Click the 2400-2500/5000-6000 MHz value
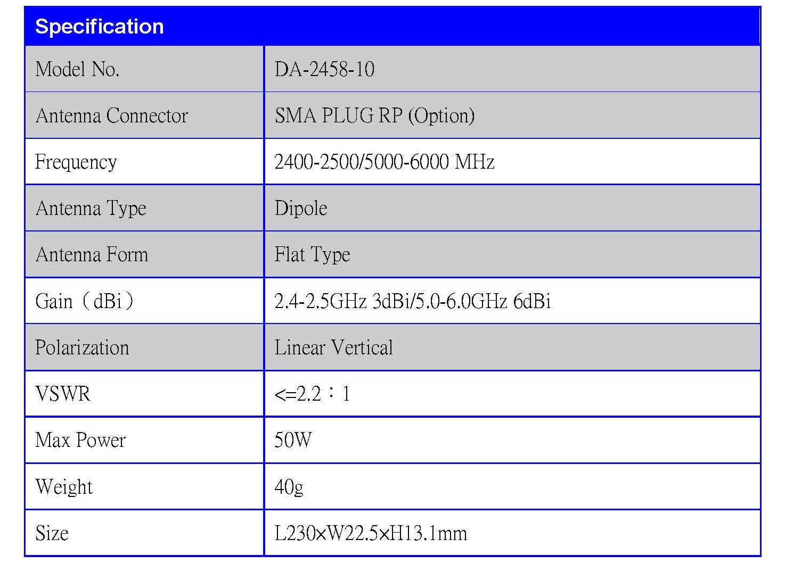This screenshot has width=785, height=572. tap(384, 162)
